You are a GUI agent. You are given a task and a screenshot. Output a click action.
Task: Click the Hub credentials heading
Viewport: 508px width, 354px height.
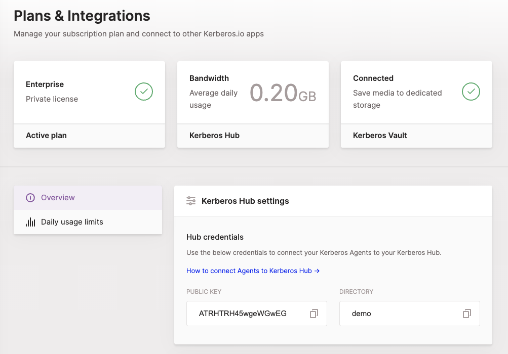pos(215,237)
